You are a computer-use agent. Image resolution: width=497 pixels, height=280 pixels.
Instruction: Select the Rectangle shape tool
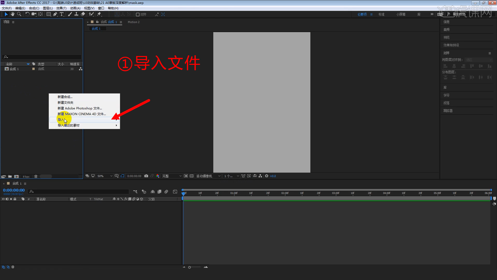[48, 14]
